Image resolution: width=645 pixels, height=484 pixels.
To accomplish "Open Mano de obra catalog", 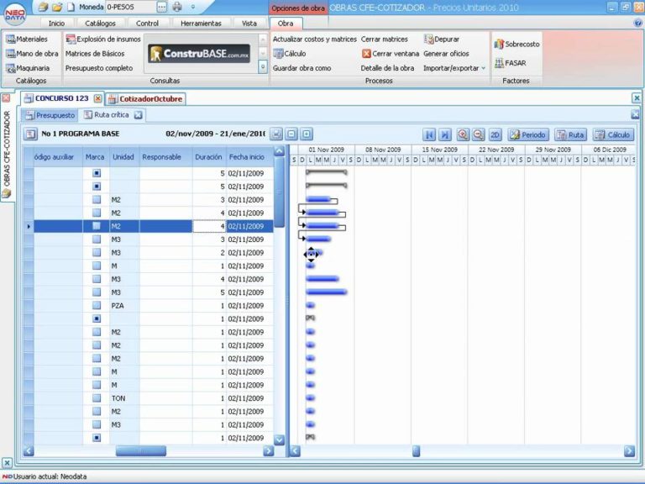I will click(x=10, y=53).
